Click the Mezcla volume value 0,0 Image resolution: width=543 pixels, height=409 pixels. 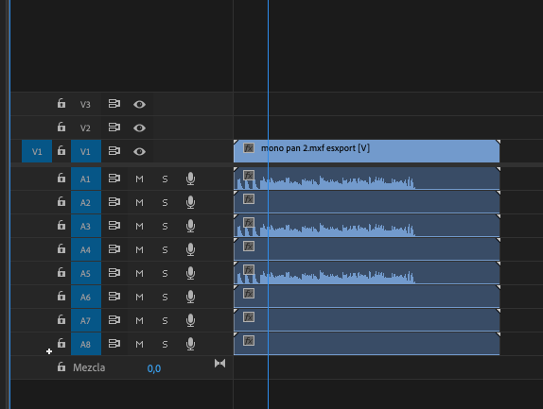154,368
